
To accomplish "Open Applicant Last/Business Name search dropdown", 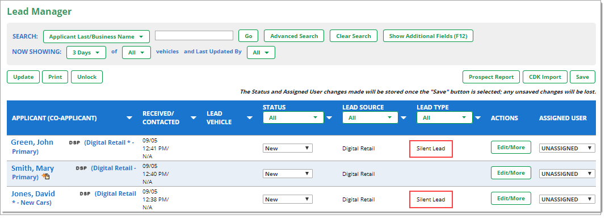I will [x=96, y=36].
